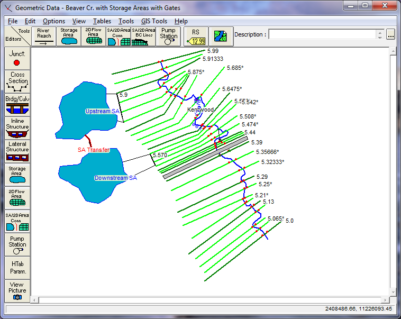Viewport: 401px width, 319px height.
Task: Open the HTab Param. editor
Action: coord(17,267)
